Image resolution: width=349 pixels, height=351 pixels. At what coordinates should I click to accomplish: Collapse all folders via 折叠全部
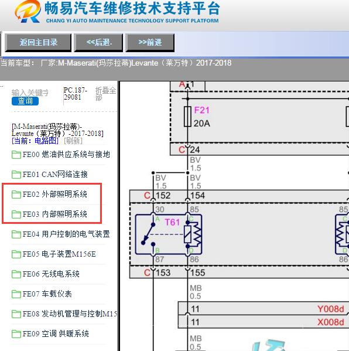pyautogui.click(x=105, y=94)
